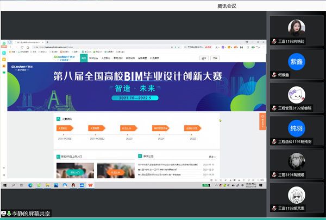Click the 注册 button on site header
This screenshot has height=220, width=326.
point(215,59)
